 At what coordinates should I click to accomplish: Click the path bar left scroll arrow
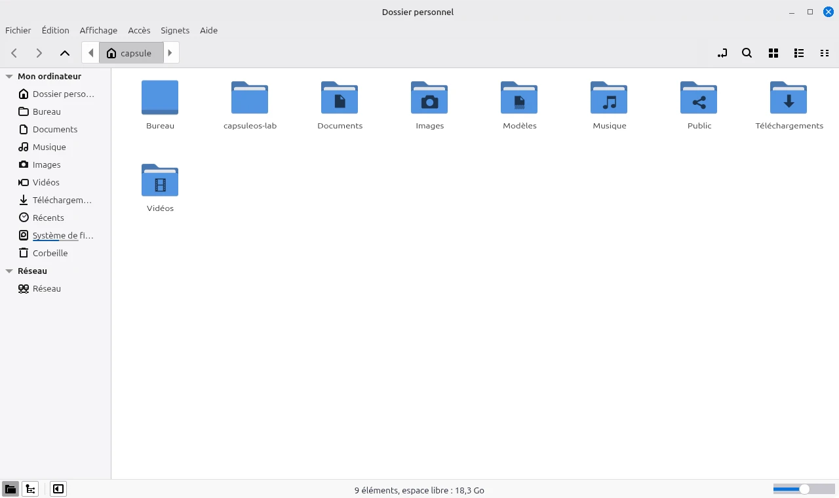click(90, 53)
